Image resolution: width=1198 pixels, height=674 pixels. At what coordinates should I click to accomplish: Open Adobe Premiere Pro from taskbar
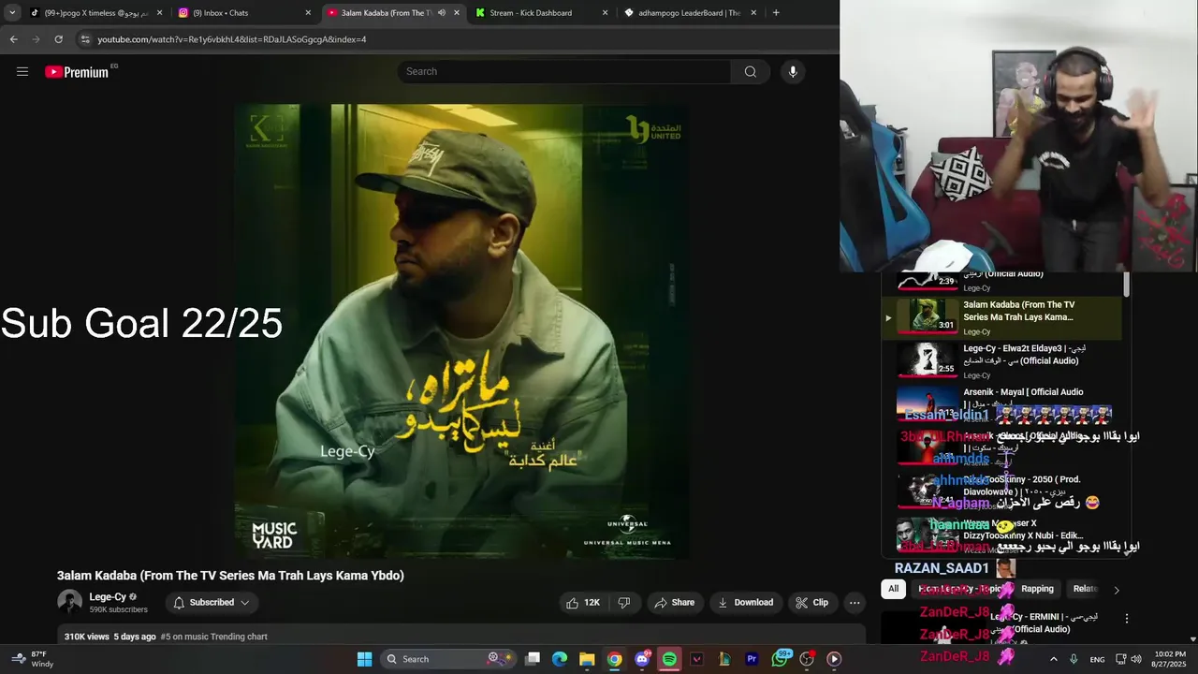point(752,659)
